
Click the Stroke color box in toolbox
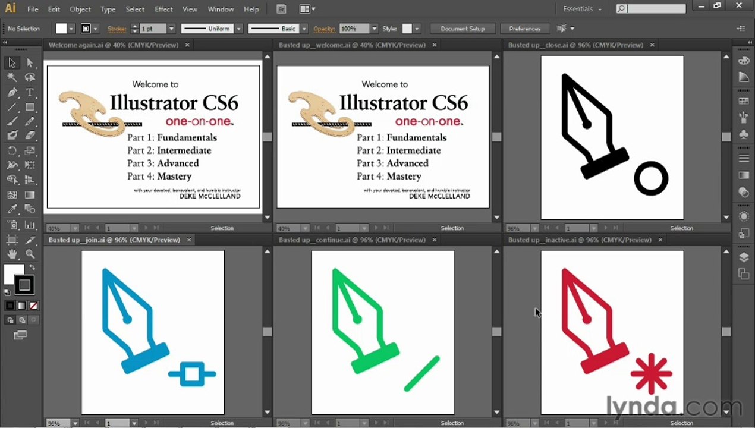pyautogui.click(x=24, y=285)
